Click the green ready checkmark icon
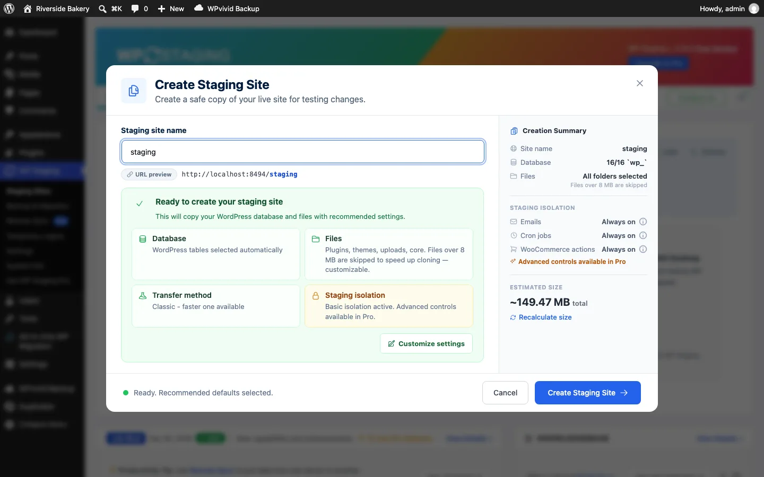Image resolution: width=764 pixels, height=477 pixels. (x=140, y=204)
